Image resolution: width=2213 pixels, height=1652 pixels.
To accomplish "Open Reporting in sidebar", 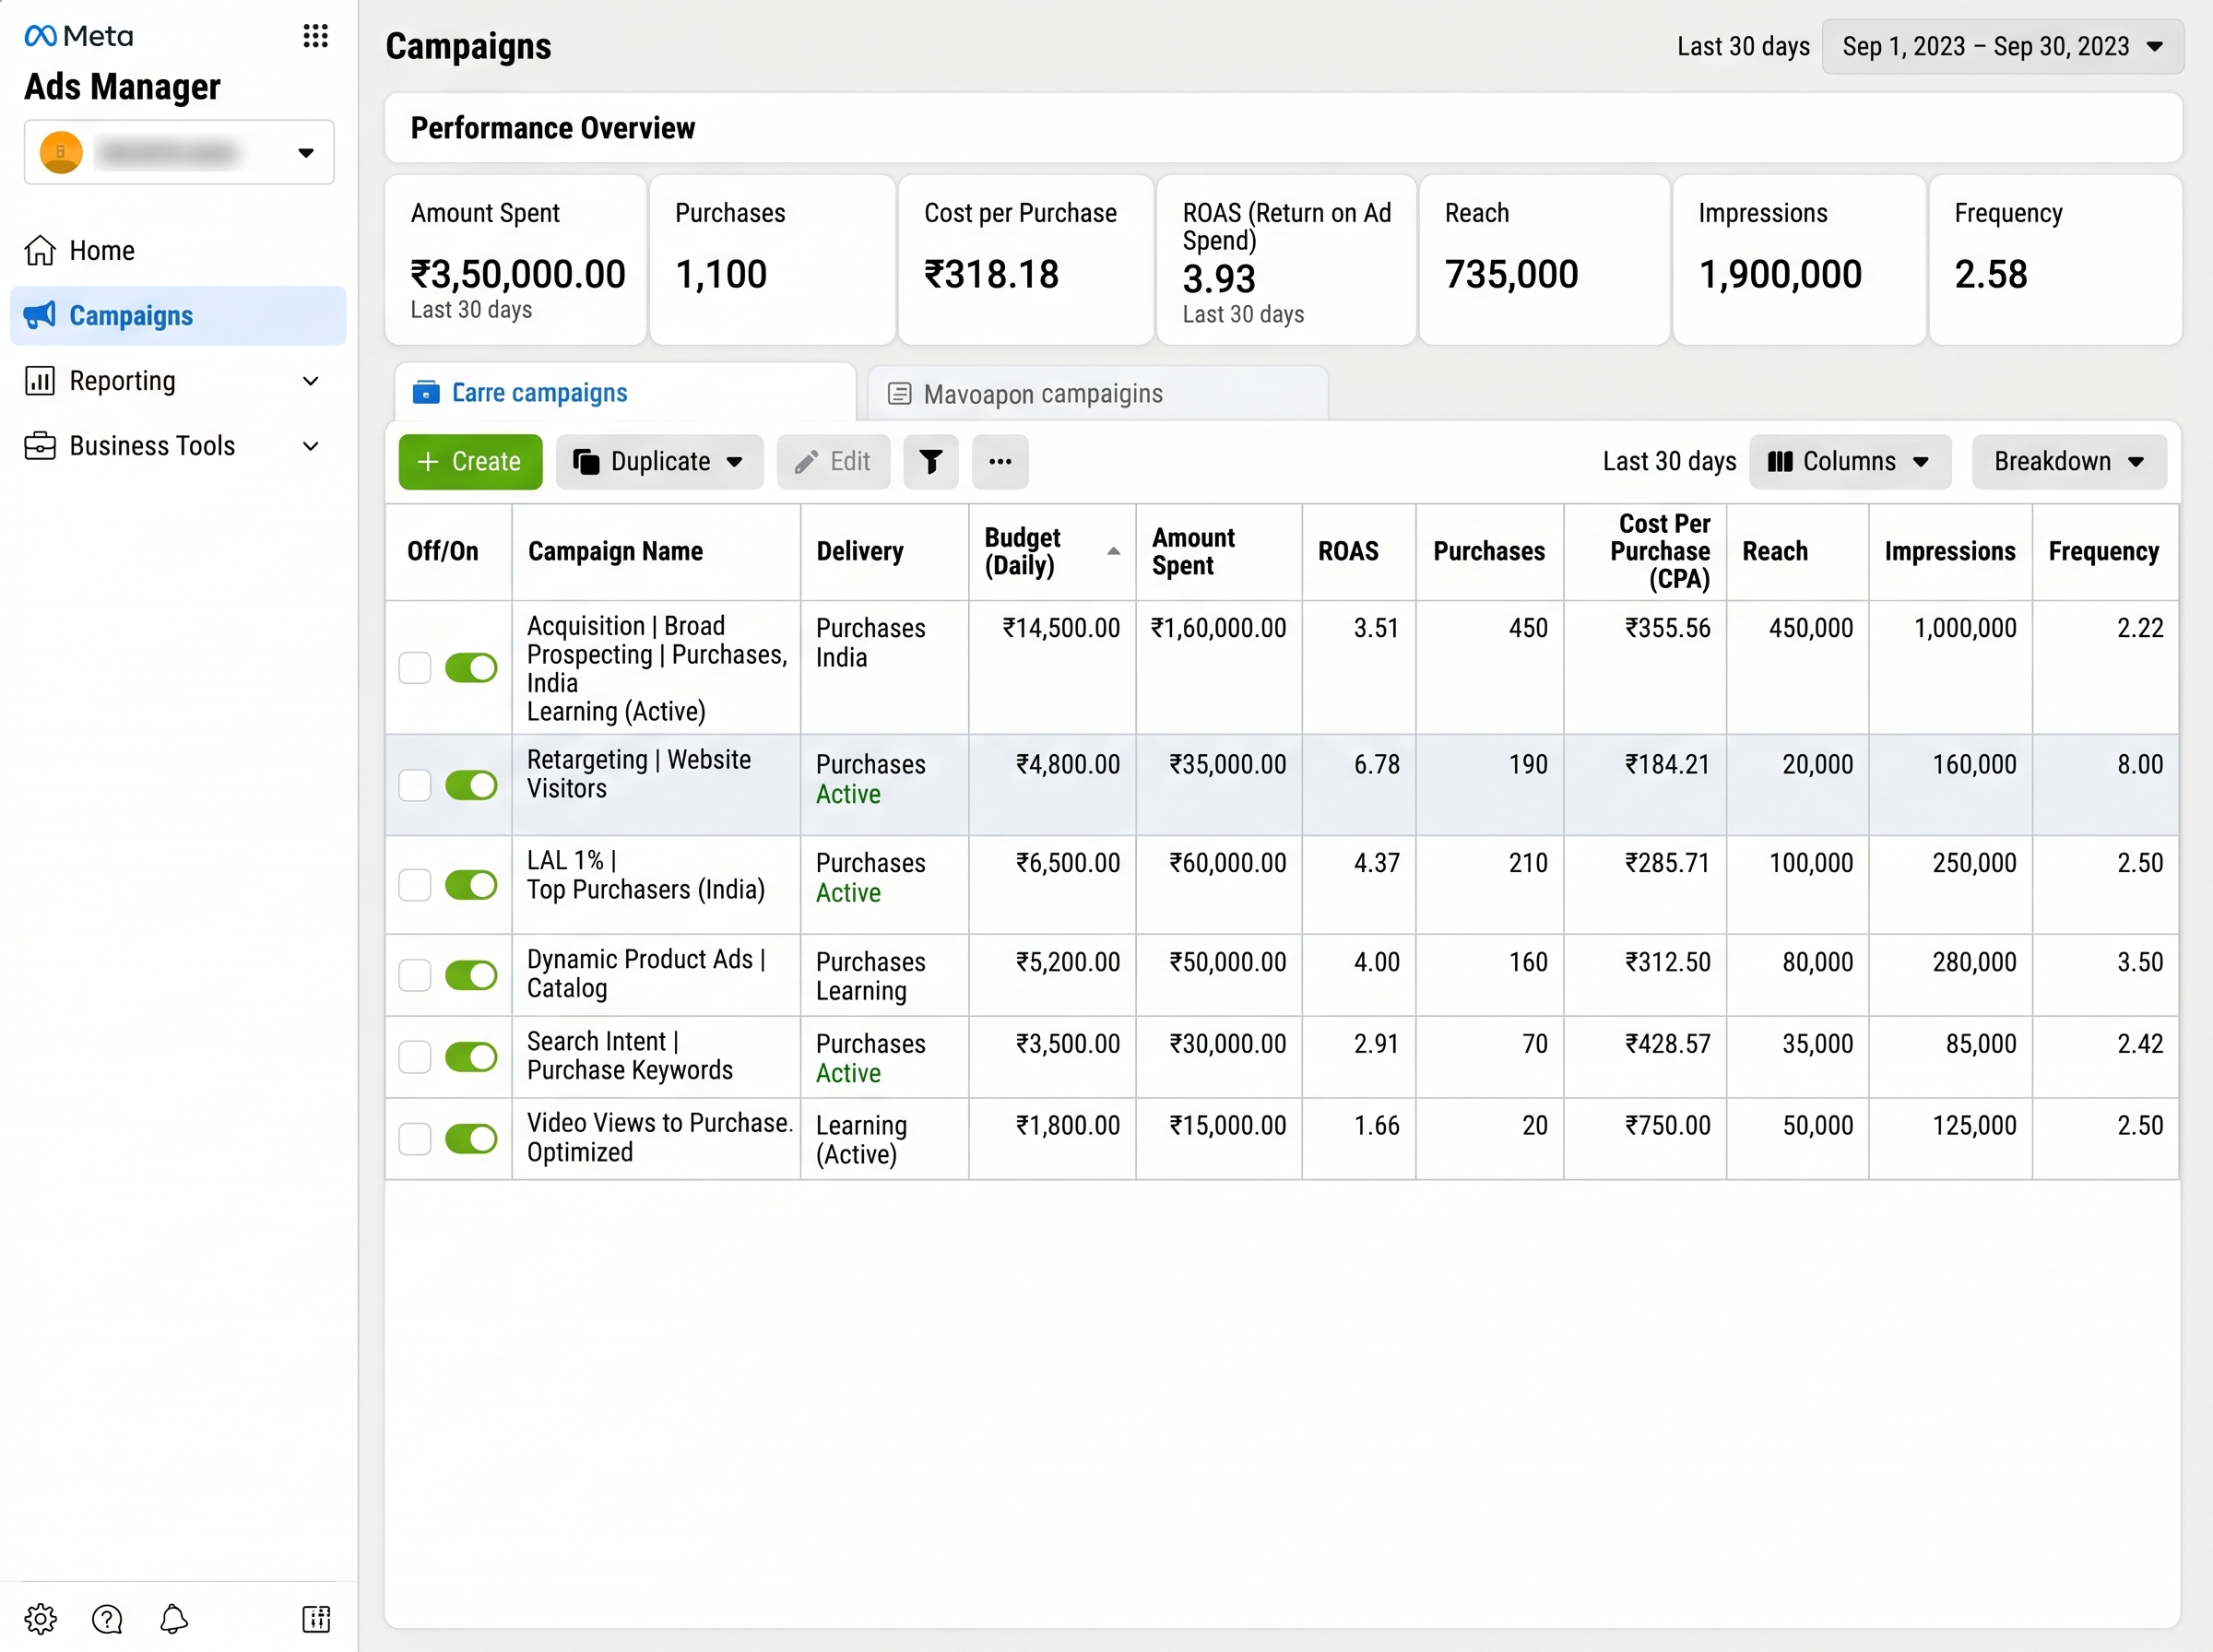I will [178, 381].
